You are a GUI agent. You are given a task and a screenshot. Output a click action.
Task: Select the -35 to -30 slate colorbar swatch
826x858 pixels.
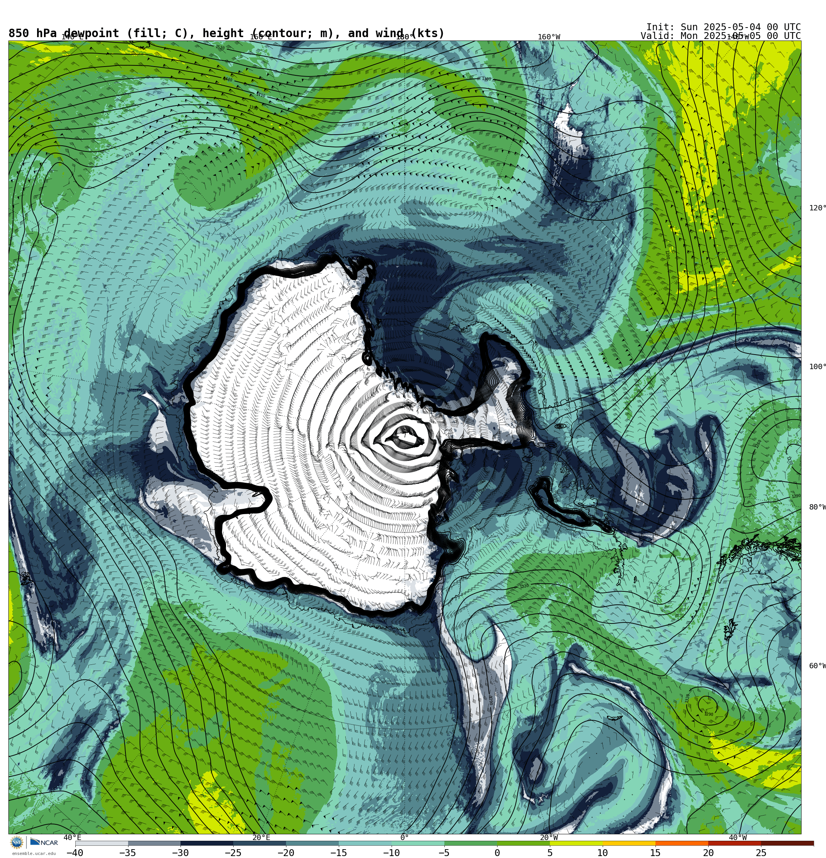pos(154,843)
